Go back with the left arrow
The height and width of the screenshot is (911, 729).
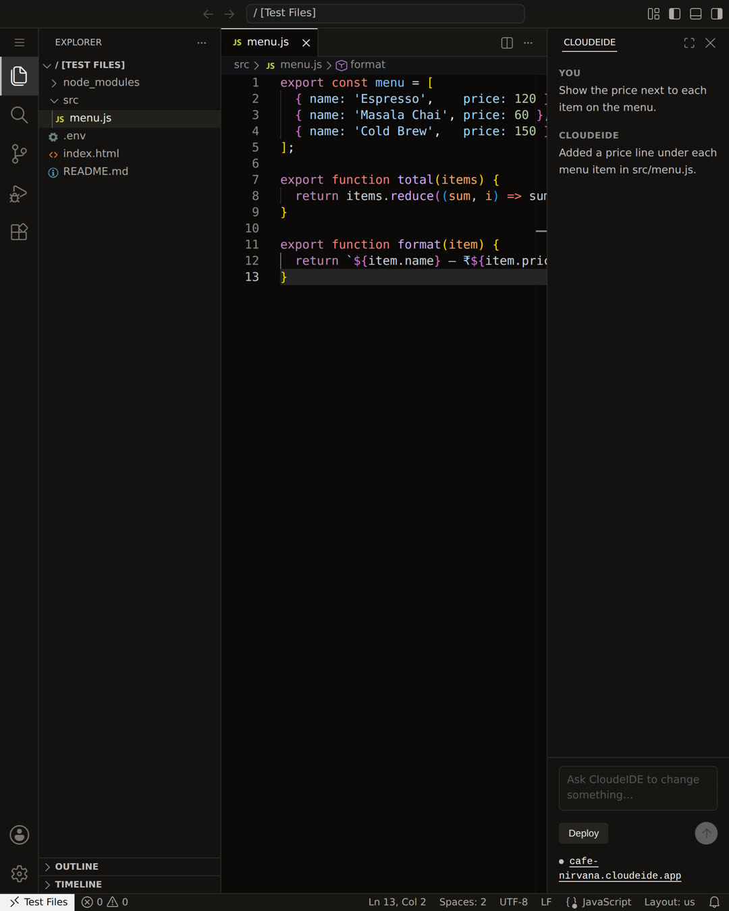(x=208, y=14)
